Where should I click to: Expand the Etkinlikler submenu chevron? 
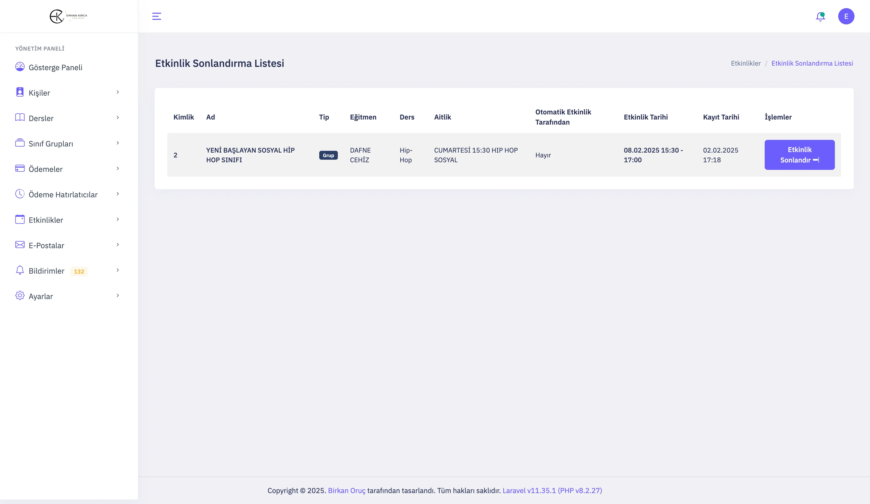pyautogui.click(x=118, y=219)
